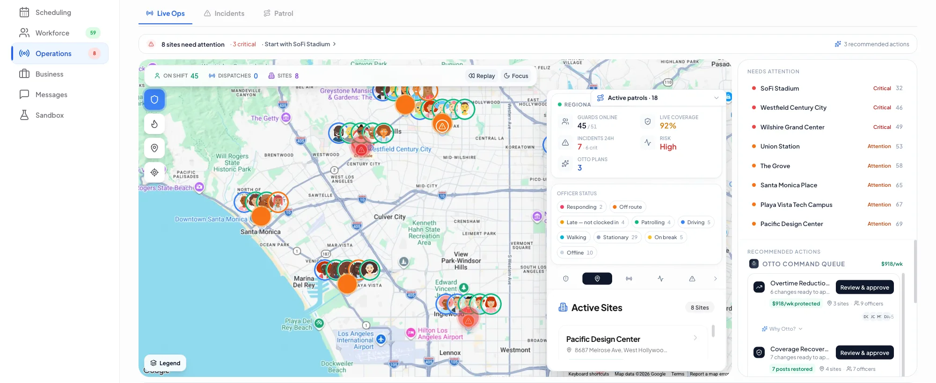Select the Live Ops tab
936x383 pixels.
point(165,14)
